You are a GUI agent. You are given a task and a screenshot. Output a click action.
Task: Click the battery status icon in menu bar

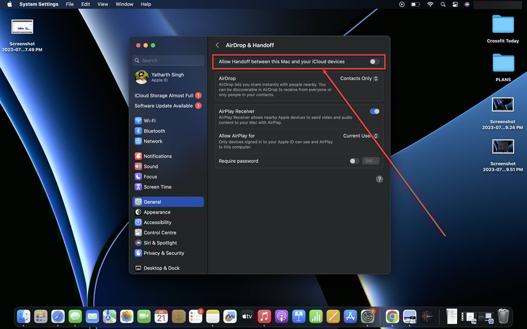click(416, 4)
